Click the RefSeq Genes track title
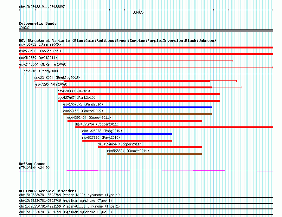The width and height of the screenshot is (282, 217). (x=32, y=164)
